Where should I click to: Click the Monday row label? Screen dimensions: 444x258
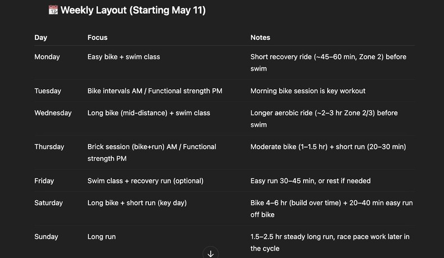[47, 57]
